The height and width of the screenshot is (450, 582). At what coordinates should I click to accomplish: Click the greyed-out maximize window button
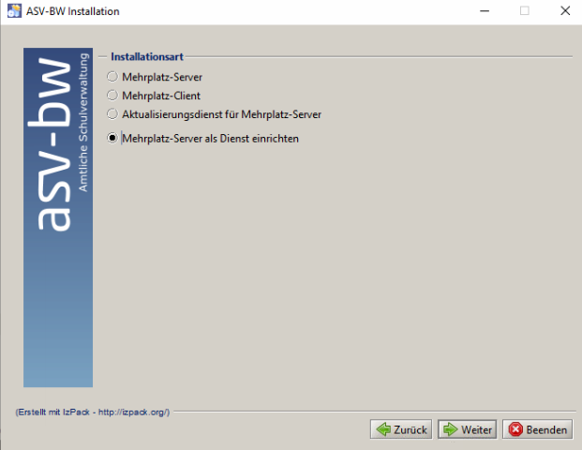(x=524, y=11)
